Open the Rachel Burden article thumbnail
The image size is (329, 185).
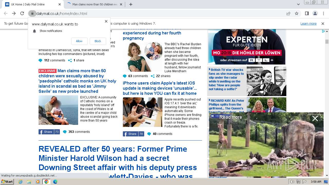click(143, 57)
